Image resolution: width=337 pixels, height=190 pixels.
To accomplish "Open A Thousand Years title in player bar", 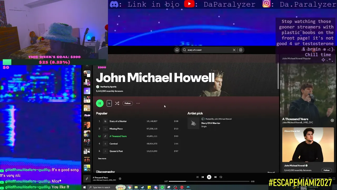I will (100, 178).
